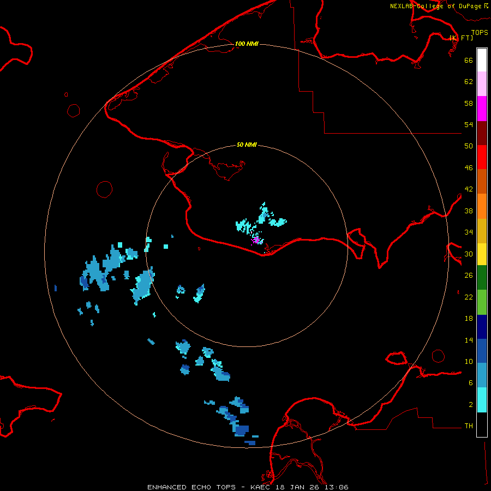Click the light blue legend swatch

pyautogui.click(x=482, y=375)
